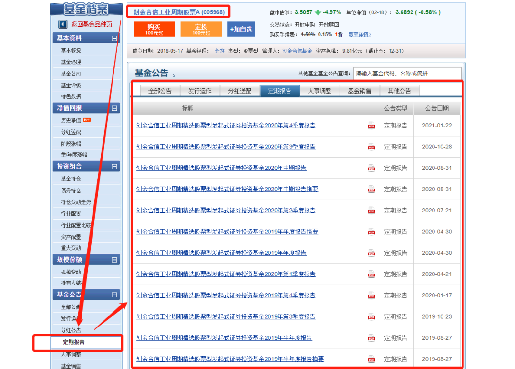Open the 2019年年度报告摘要 announcement link
The width and height of the screenshot is (515, 369).
point(227,231)
